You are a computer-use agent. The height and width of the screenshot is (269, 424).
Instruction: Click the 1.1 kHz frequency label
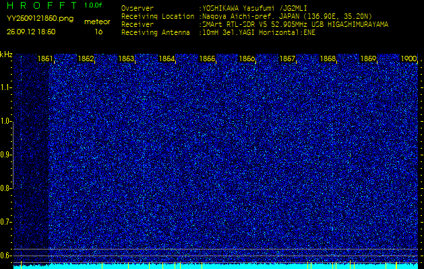[5, 87]
